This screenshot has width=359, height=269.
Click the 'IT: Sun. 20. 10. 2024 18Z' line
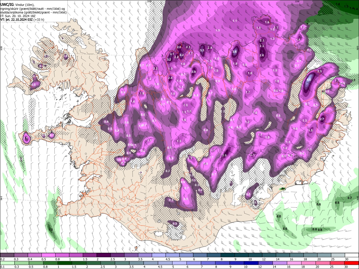pyautogui.click(x=19, y=16)
